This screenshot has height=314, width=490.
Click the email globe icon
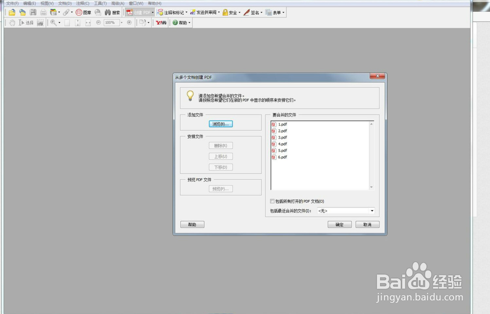pos(98,13)
